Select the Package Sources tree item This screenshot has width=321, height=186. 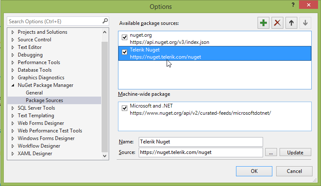click(x=44, y=100)
